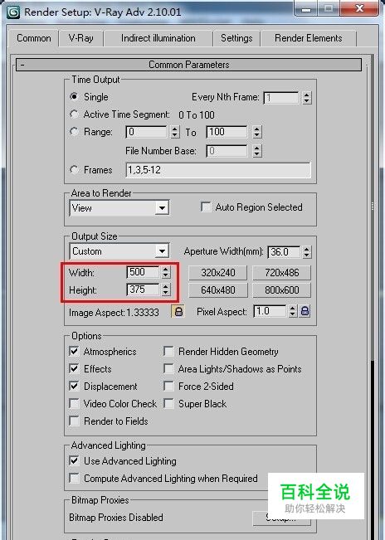385x540 pixels.
Task: Switch to the Settings tab
Action: [x=236, y=38]
